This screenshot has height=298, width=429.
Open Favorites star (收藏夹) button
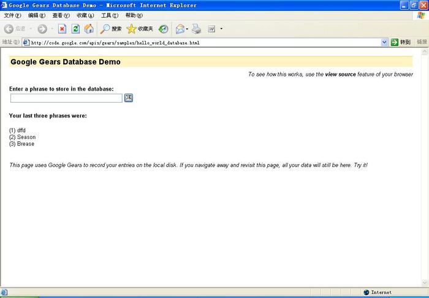[x=140, y=29]
